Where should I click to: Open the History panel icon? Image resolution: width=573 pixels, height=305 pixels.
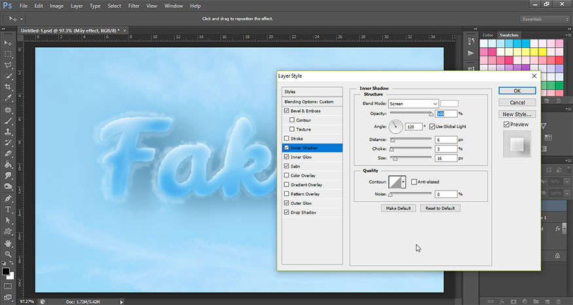point(471,42)
